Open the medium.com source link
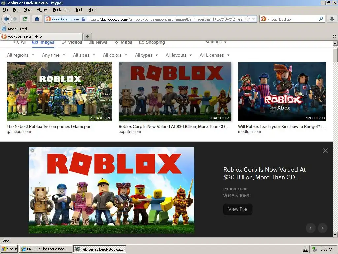 point(250,132)
